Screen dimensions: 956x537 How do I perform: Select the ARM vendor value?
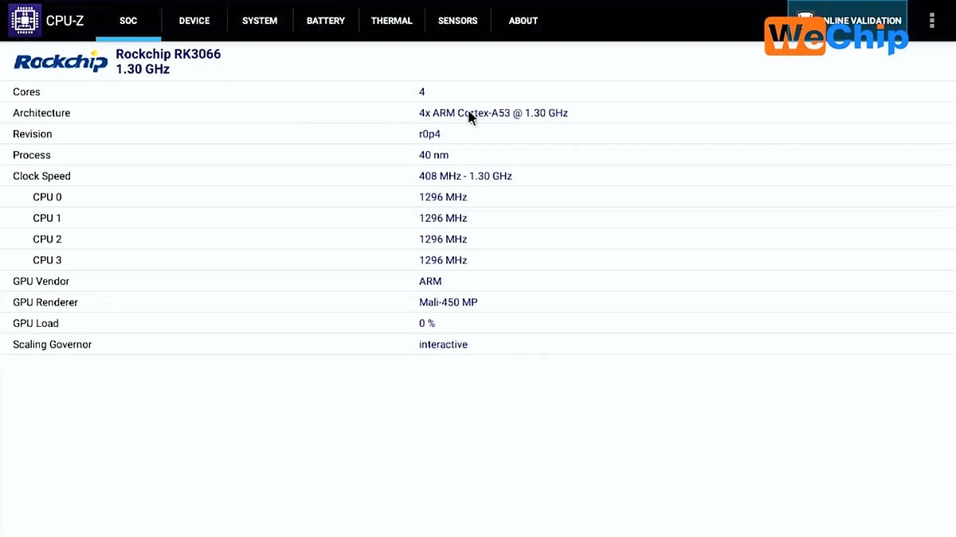click(430, 282)
